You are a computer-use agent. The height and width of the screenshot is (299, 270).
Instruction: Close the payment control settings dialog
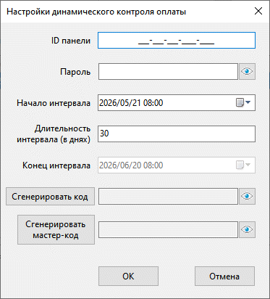click(258, 11)
